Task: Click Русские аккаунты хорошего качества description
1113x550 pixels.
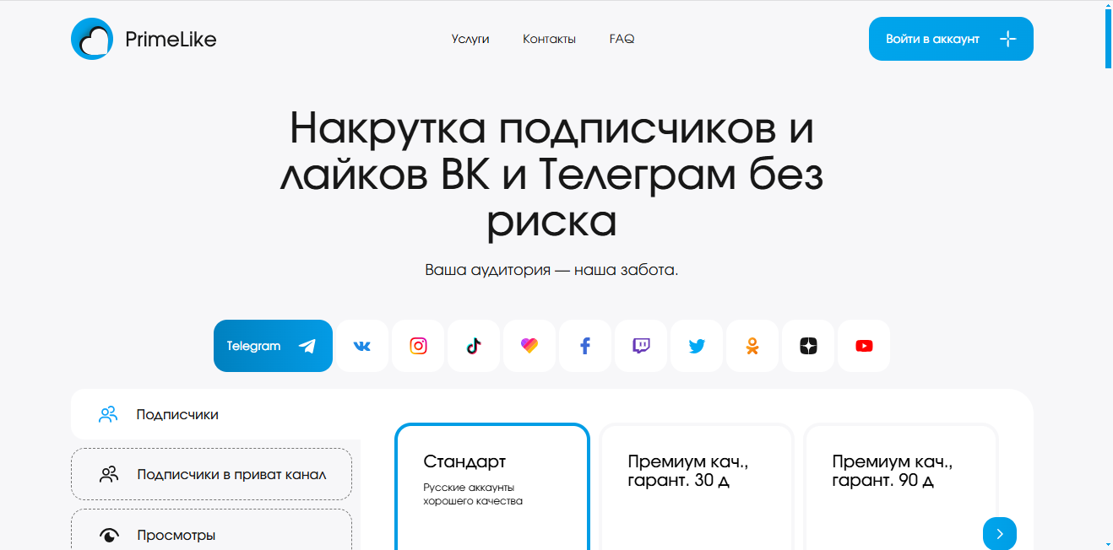Action: coord(473,494)
